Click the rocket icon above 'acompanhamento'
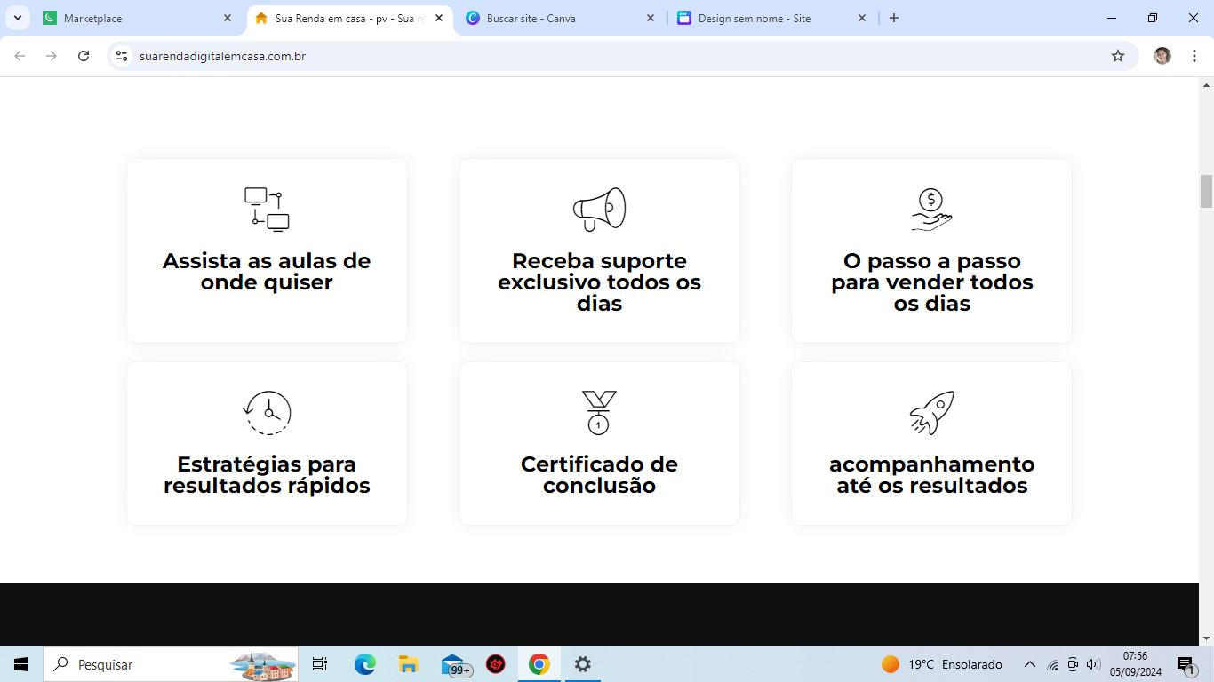 click(x=931, y=413)
